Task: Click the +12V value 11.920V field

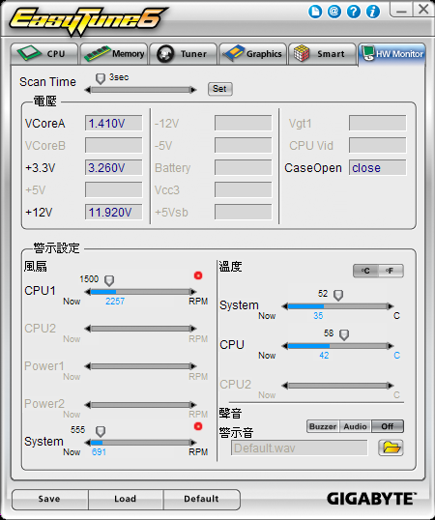Action: [114, 212]
